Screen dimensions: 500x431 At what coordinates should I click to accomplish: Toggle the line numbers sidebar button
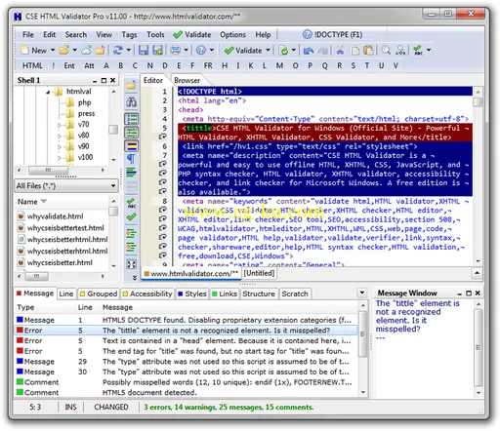131,119
